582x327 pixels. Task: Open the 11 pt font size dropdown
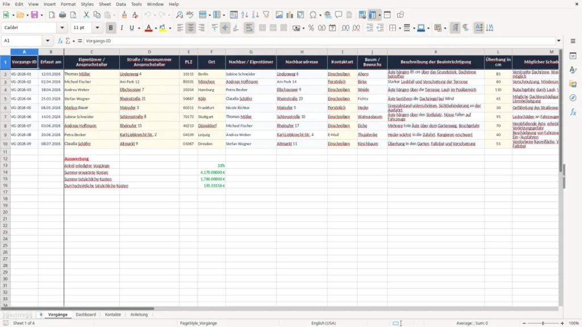click(97, 28)
